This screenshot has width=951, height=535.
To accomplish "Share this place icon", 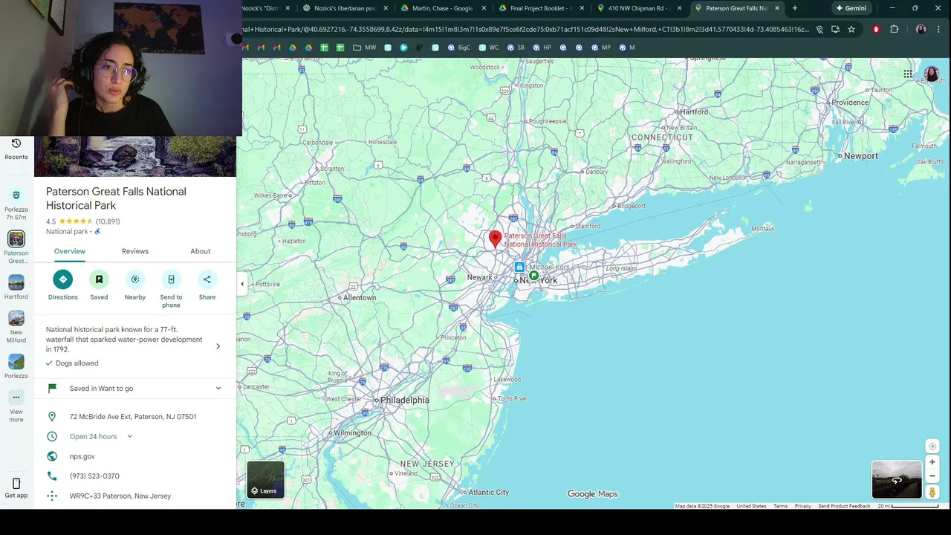I will click(x=207, y=279).
